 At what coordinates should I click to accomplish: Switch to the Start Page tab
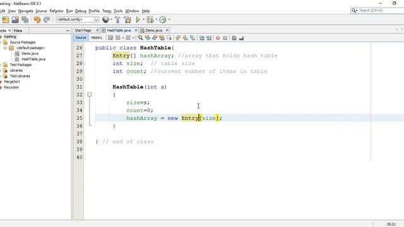tap(83, 30)
